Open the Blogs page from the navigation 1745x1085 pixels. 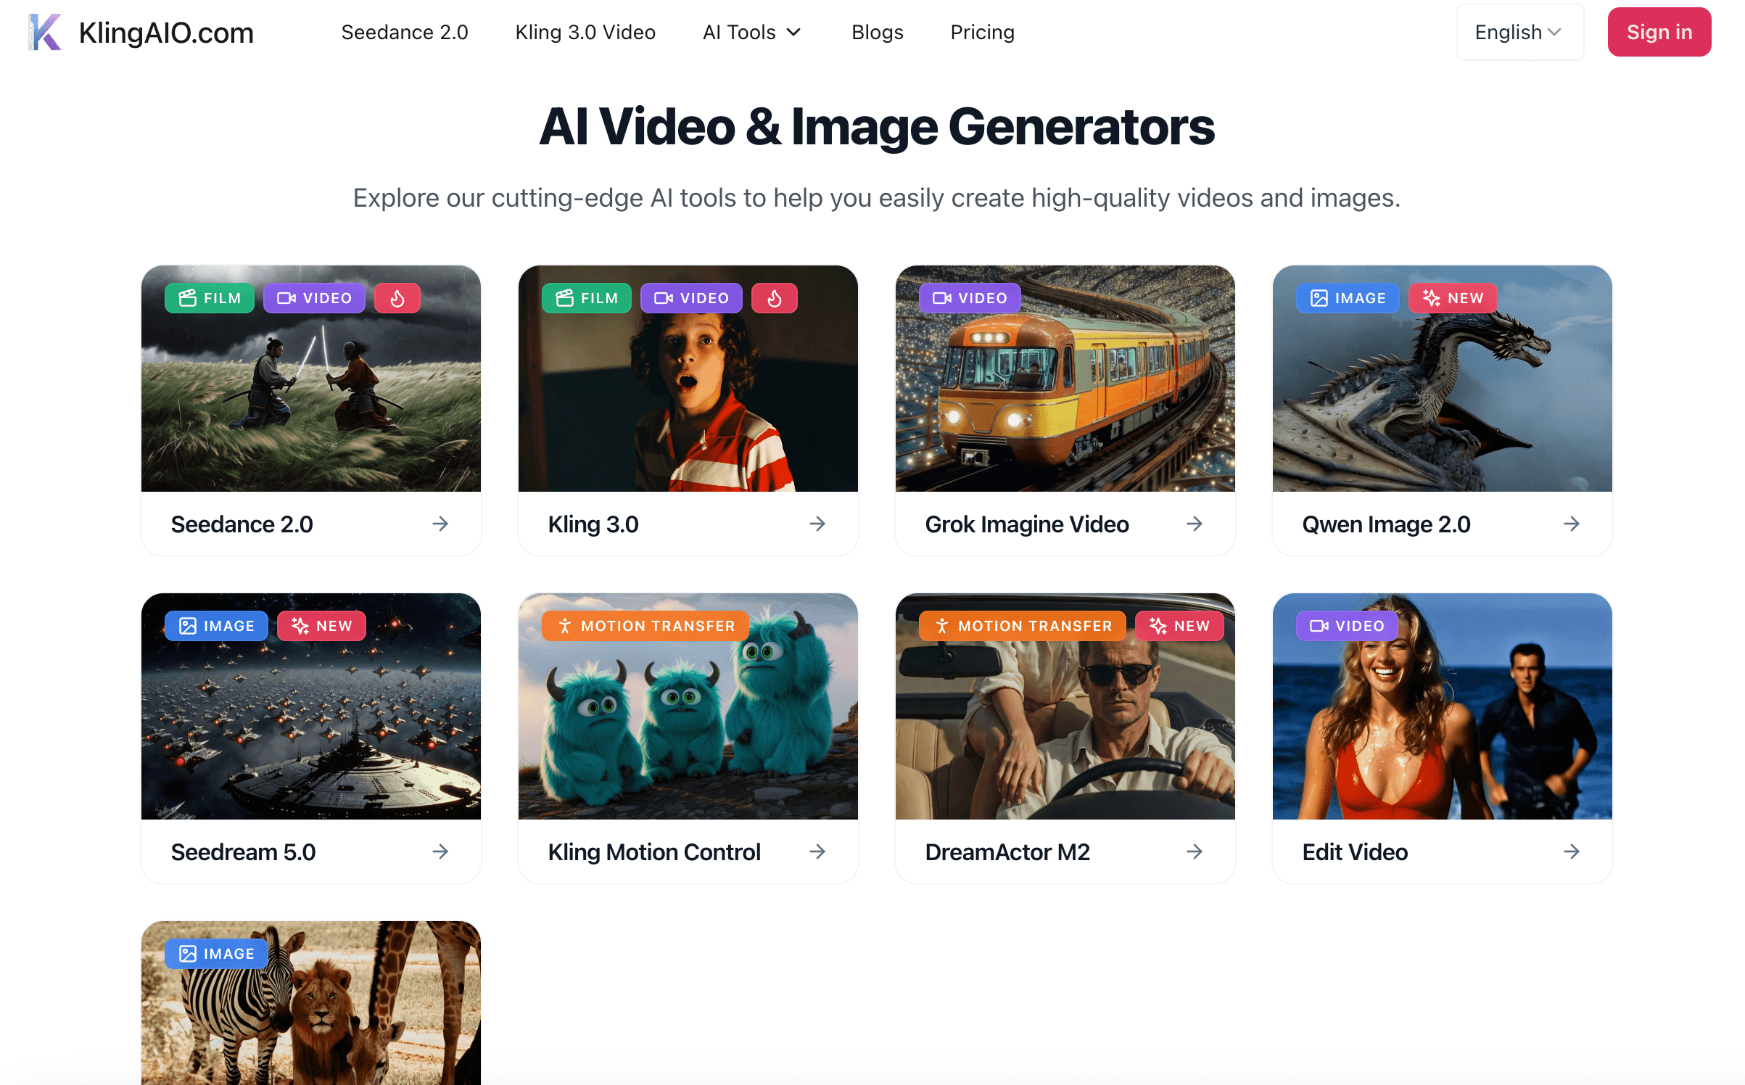pos(878,32)
